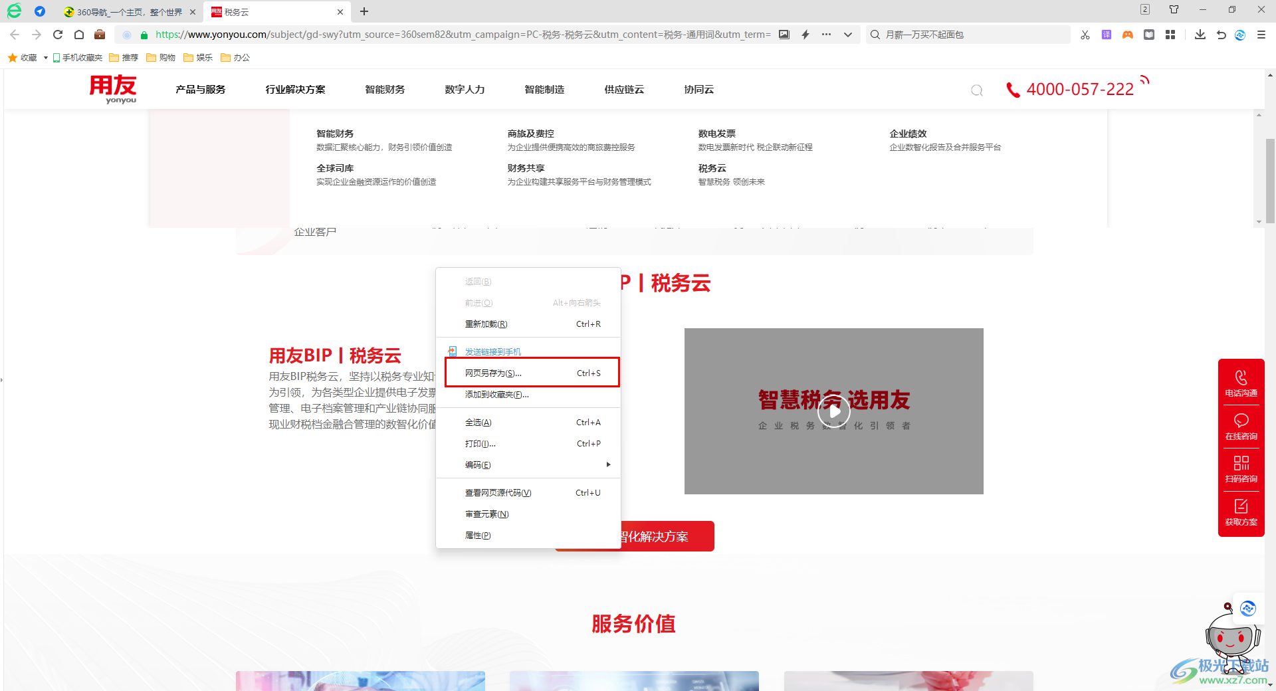
Task: Expand the 收藏 dropdown arrow
Action: tap(45, 58)
